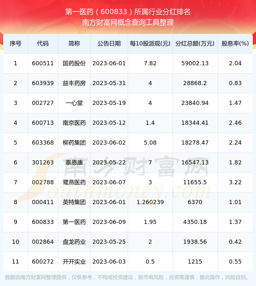Viewport: 256px width, 286px height.
Task: Click the yield value 2.46
Action: [235, 123]
